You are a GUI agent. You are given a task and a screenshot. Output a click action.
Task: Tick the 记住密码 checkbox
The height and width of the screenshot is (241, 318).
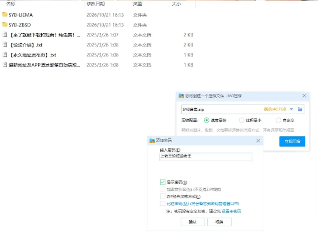(162, 203)
